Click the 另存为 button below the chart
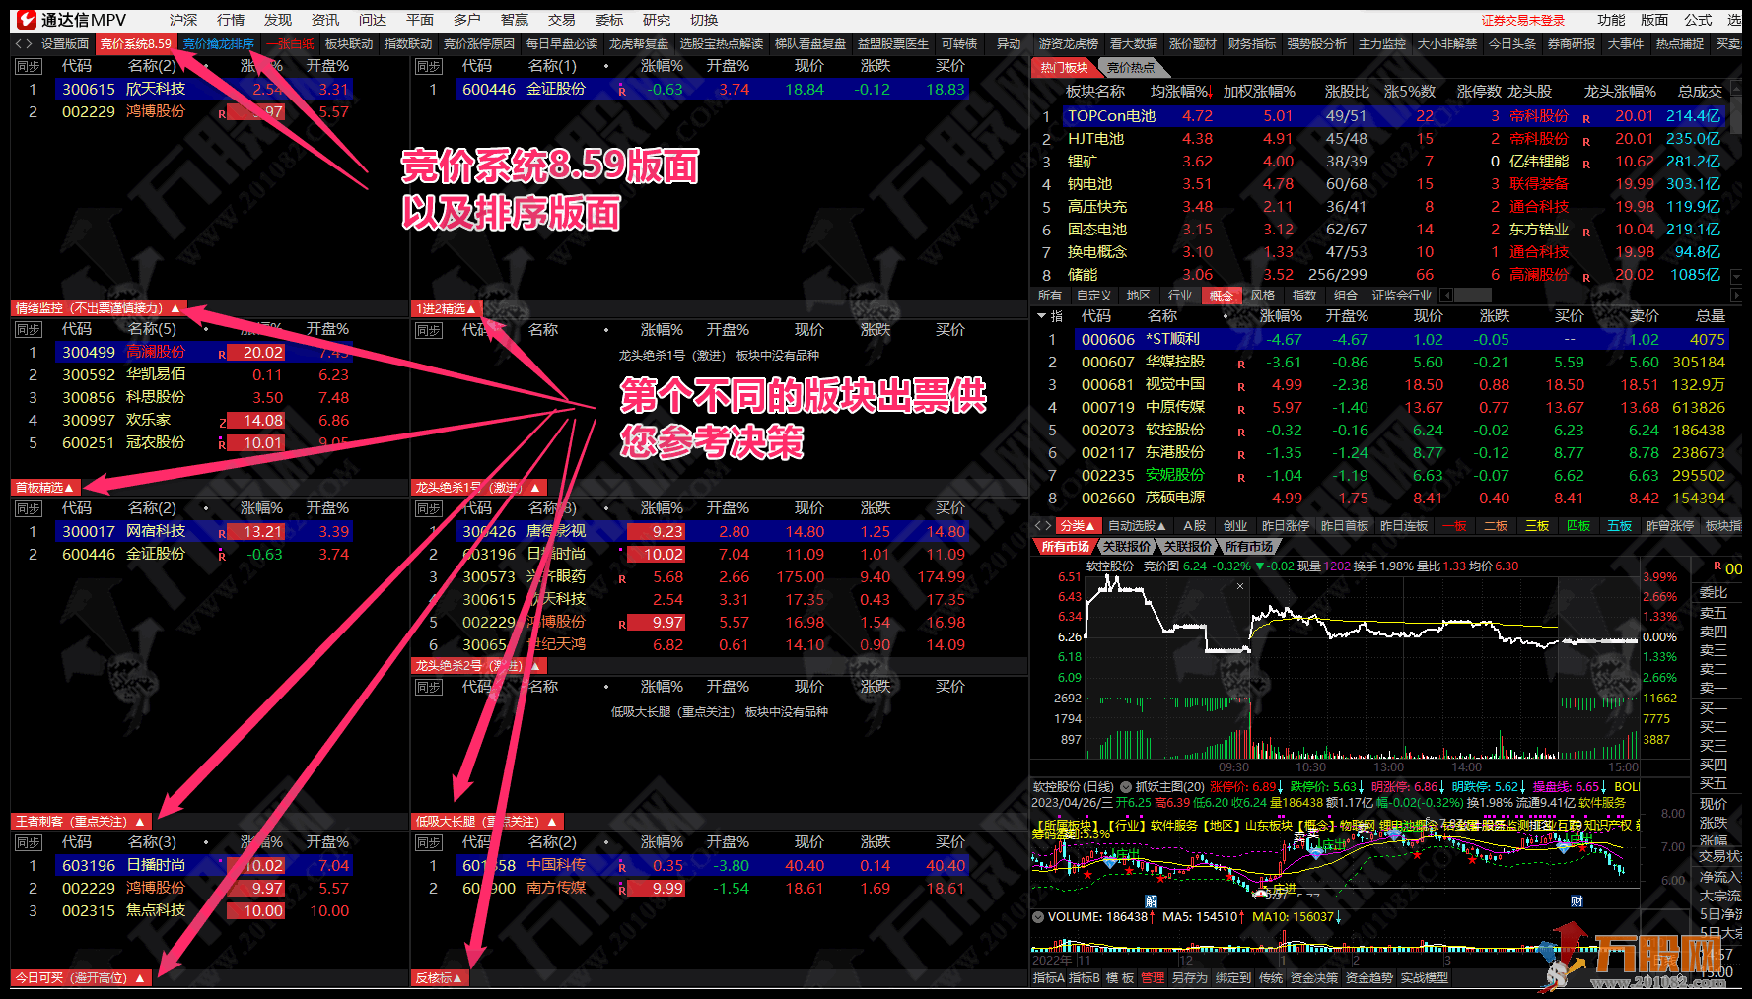 point(1189,978)
